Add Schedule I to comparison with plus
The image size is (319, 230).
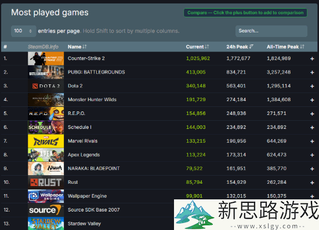312,128
